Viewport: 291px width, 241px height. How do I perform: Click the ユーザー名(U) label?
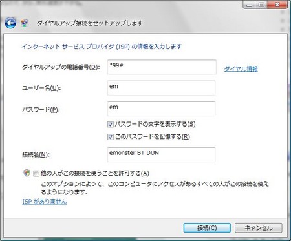41,88
